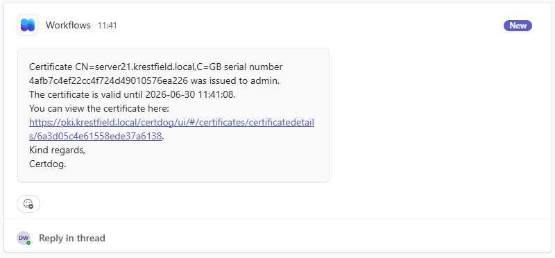Image resolution: width=555 pixels, height=258 pixels.
Task: Click the word Certificate starting the message
Action: [51, 67]
